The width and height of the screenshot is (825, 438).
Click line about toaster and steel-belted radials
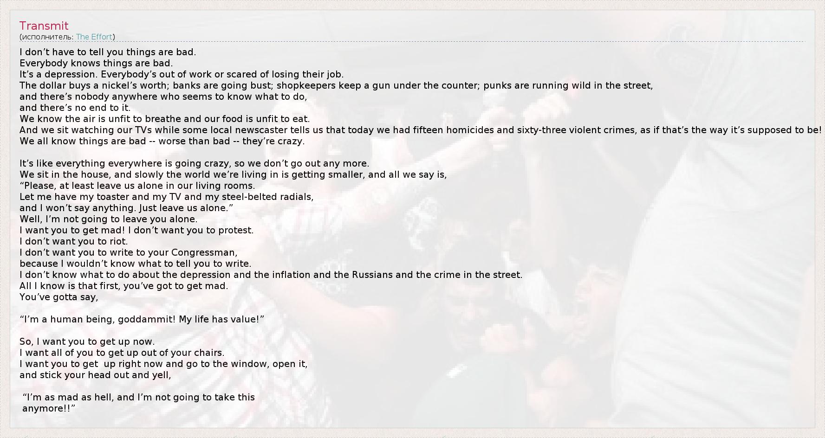tap(166, 197)
